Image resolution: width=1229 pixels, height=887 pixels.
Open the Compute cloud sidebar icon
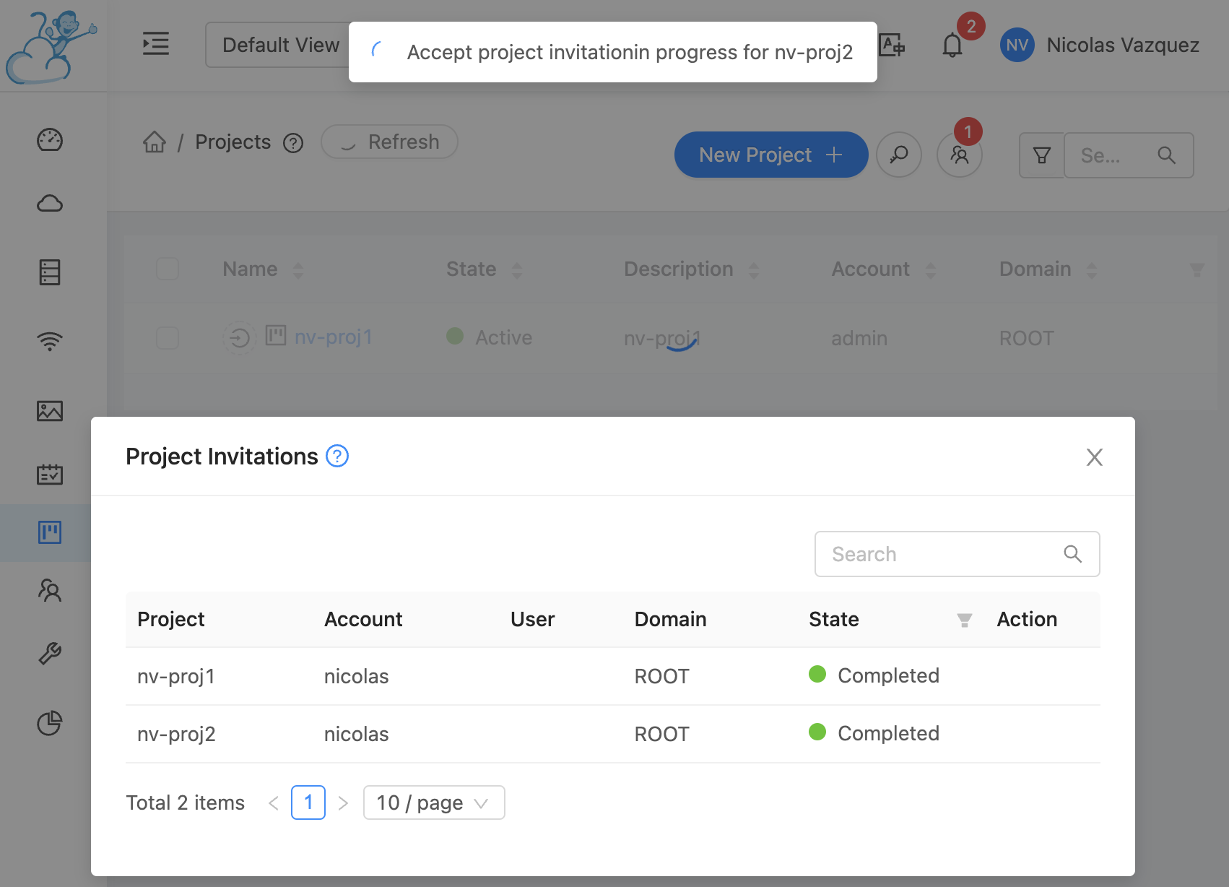[x=50, y=204]
